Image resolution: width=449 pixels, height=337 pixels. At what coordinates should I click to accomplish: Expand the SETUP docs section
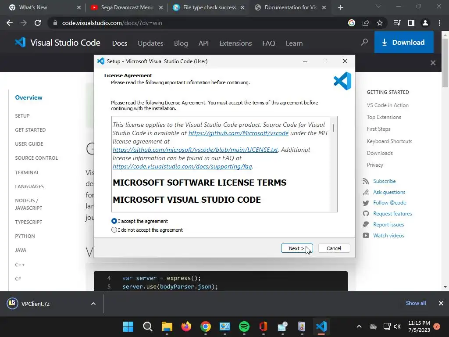point(22,116)
